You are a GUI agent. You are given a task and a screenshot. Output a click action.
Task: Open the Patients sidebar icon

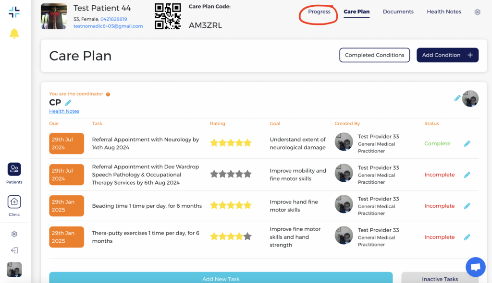14,169
